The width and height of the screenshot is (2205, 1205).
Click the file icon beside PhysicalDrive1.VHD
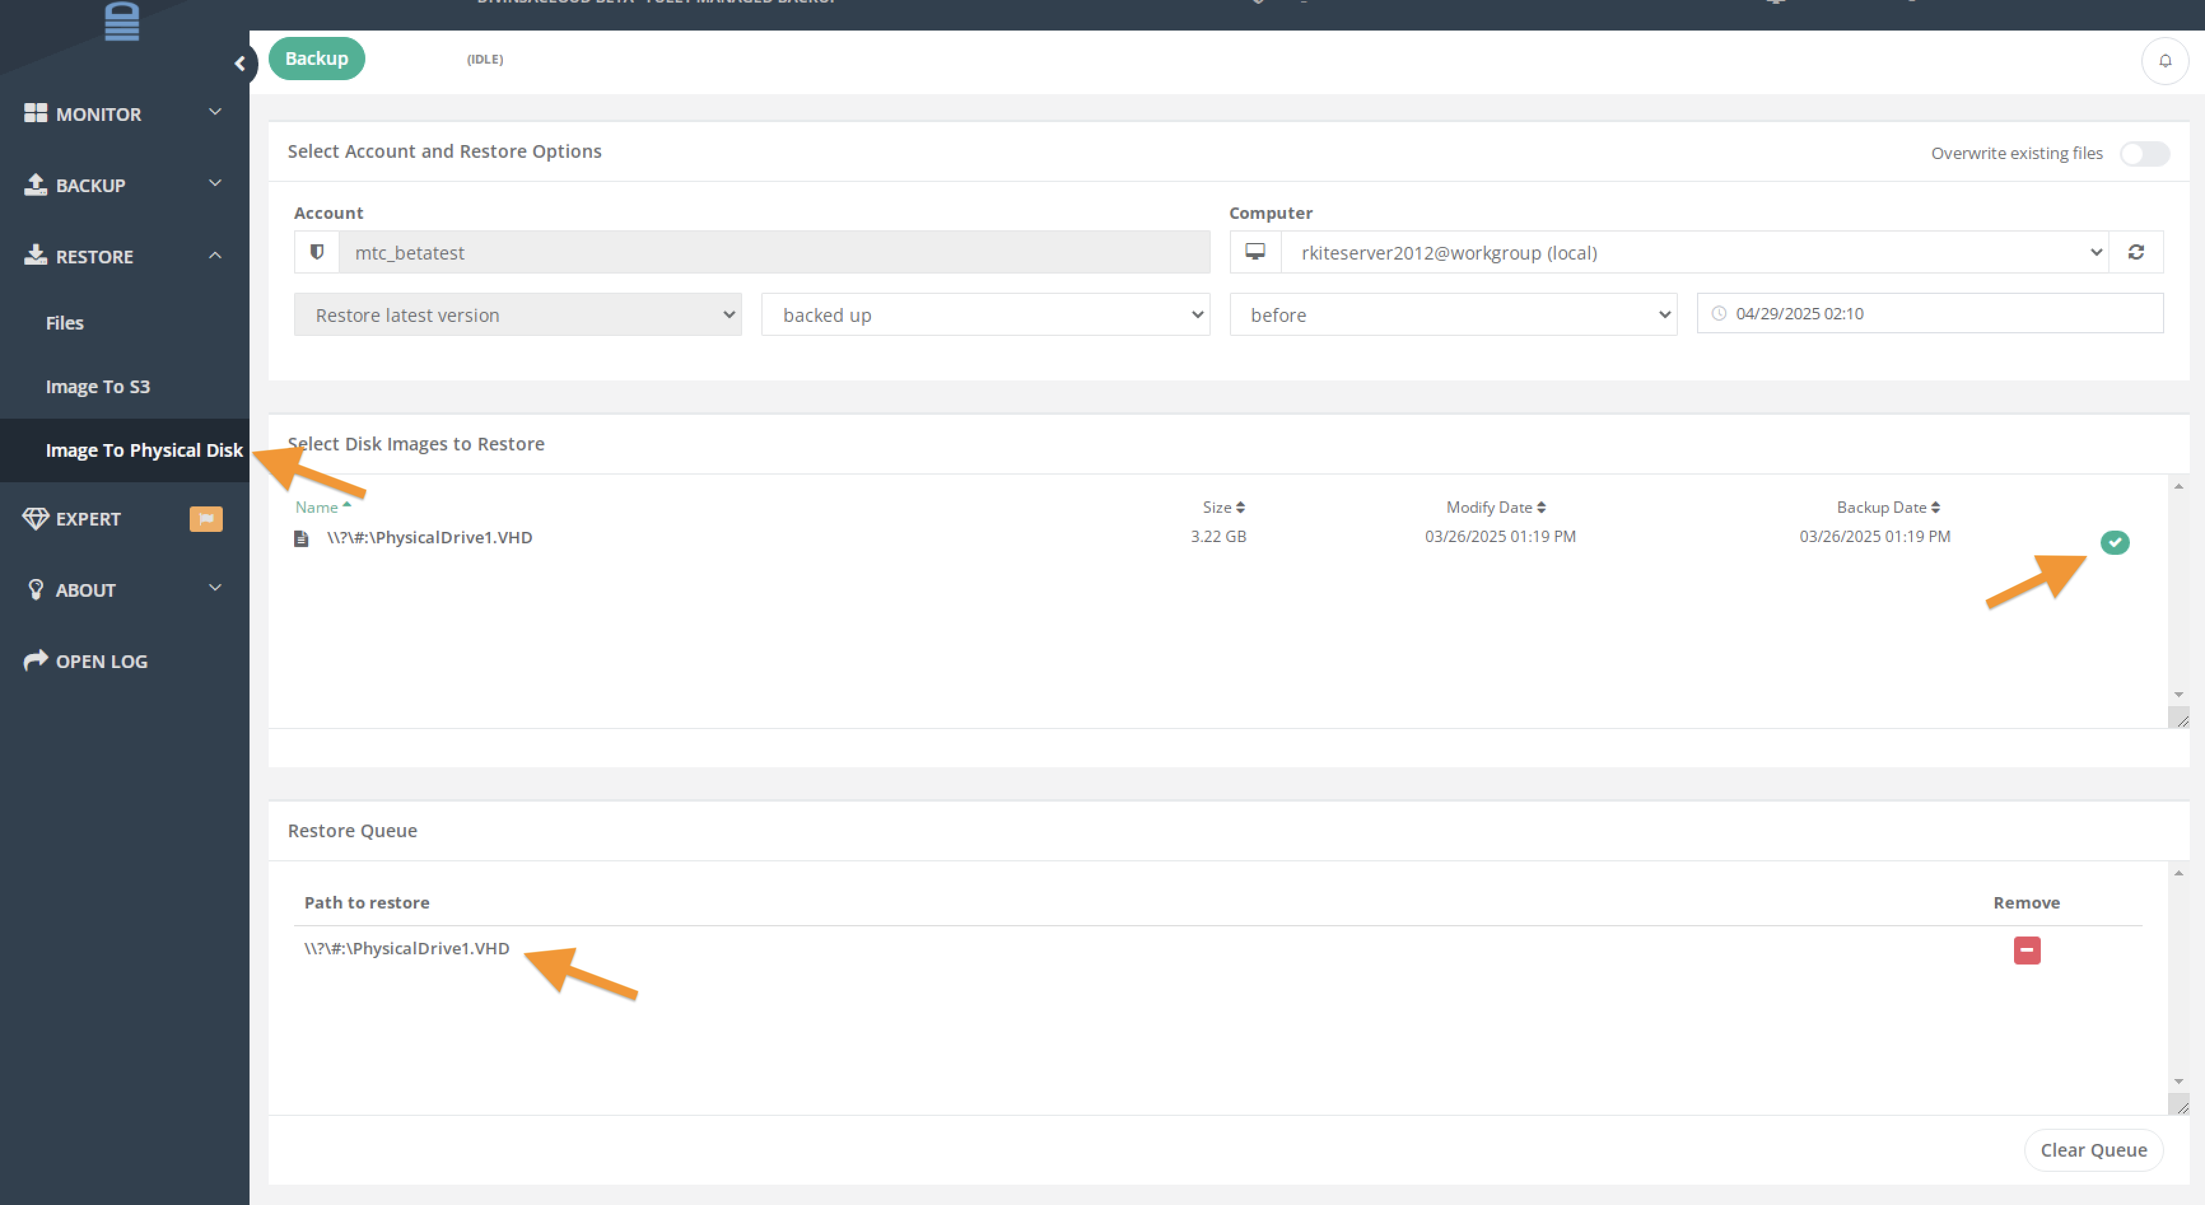click(x=301, y=538)
